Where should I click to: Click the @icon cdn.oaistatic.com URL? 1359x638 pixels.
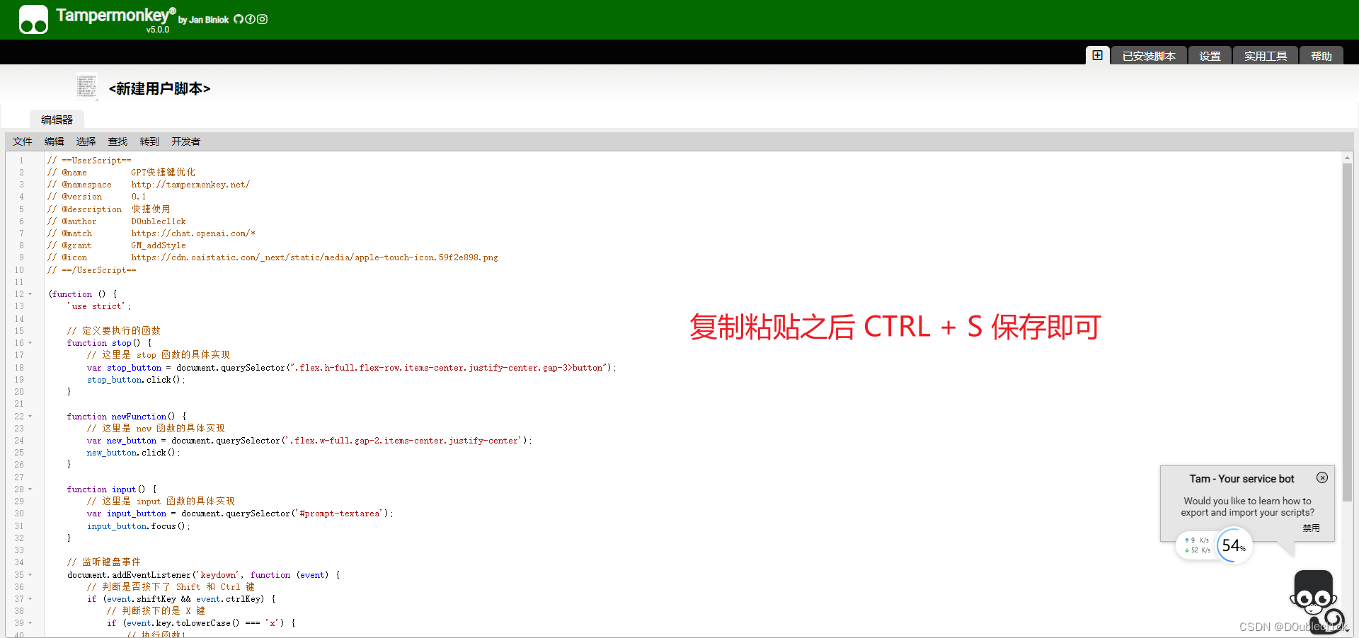[x=314, y=257]
